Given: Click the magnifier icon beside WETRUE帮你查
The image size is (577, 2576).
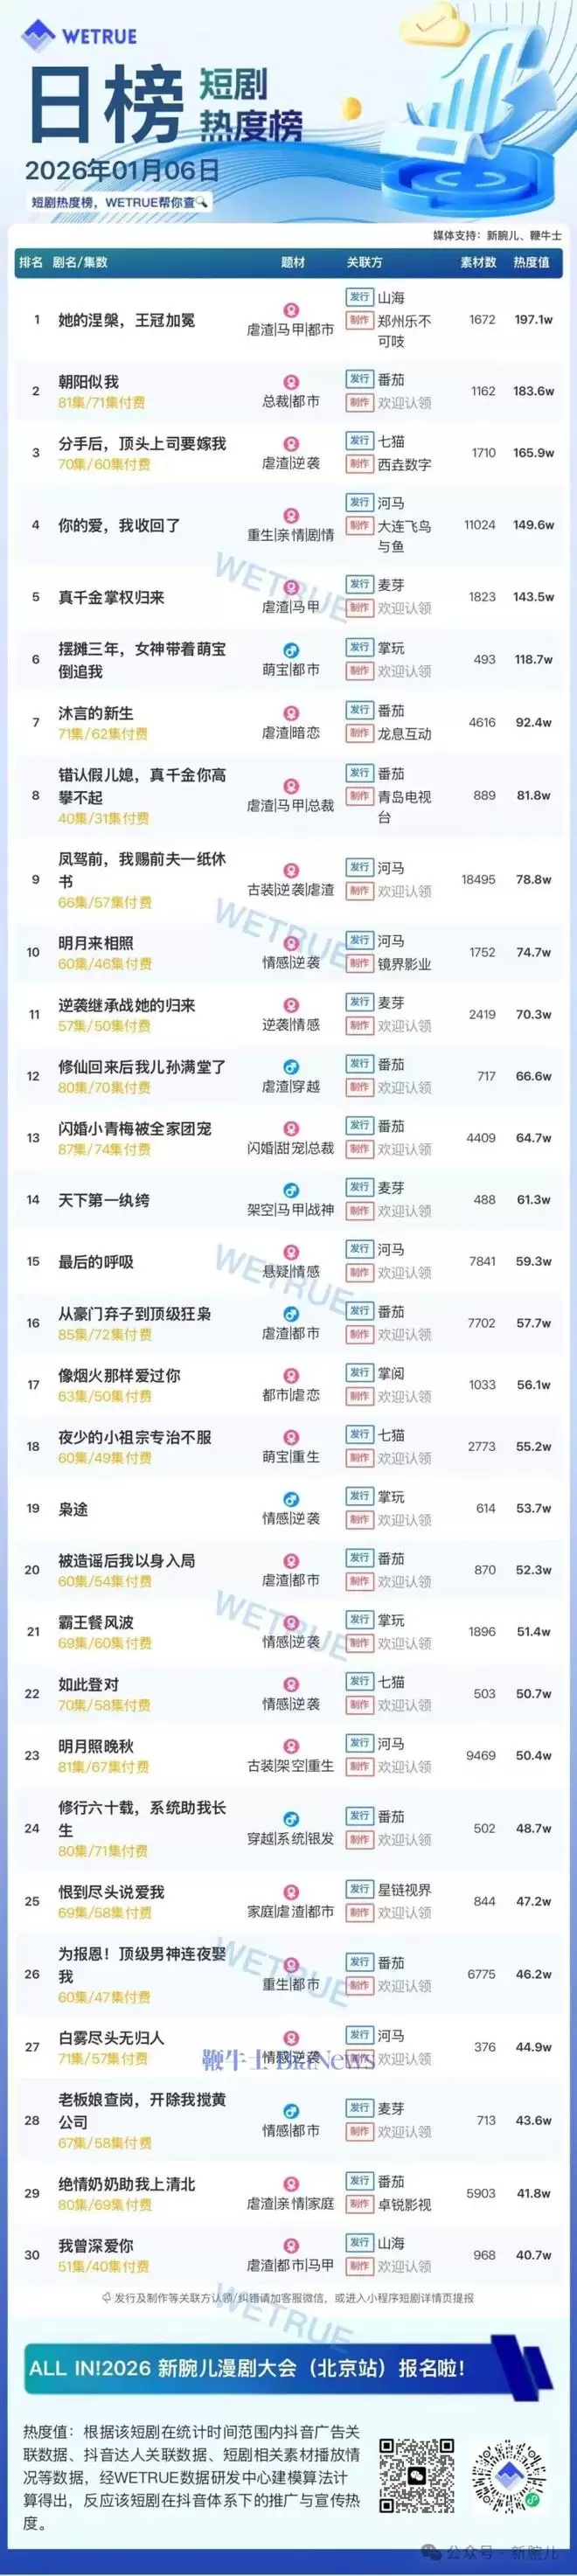Looking at the screenshot, I should click(x=202, y=202).
